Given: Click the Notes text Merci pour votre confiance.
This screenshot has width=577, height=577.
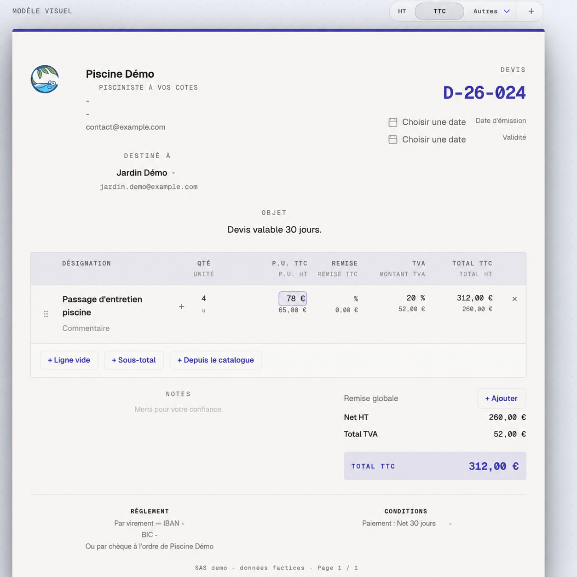Looking at the screenshot, I should [179, 409].
